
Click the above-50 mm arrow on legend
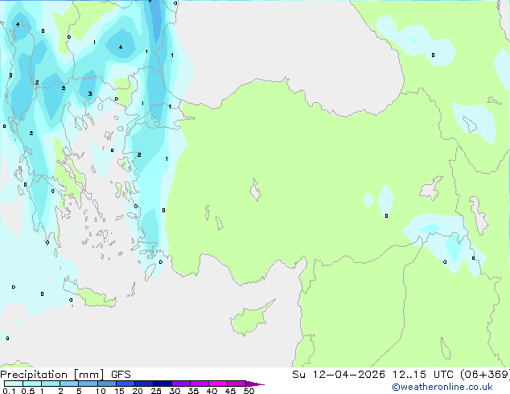tap(255, 384)
